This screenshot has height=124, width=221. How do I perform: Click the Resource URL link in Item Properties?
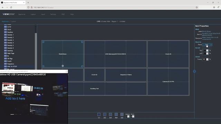point(210,38)
